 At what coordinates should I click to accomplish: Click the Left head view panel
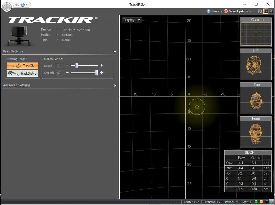[x=256, y=64]
